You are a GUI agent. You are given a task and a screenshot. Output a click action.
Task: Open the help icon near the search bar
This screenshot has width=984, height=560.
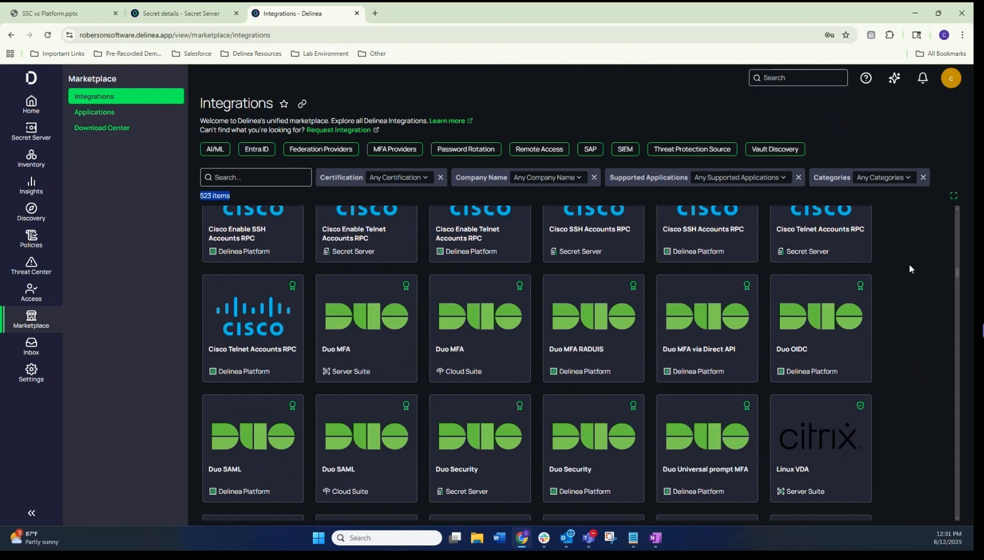click(866, 78)
